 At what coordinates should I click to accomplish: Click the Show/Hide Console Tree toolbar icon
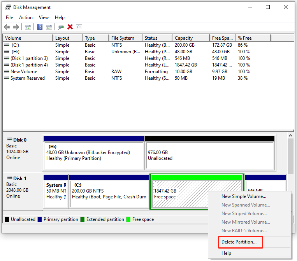[28, 27]
